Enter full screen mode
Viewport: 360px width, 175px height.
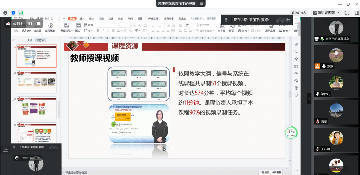coord(347,13)
